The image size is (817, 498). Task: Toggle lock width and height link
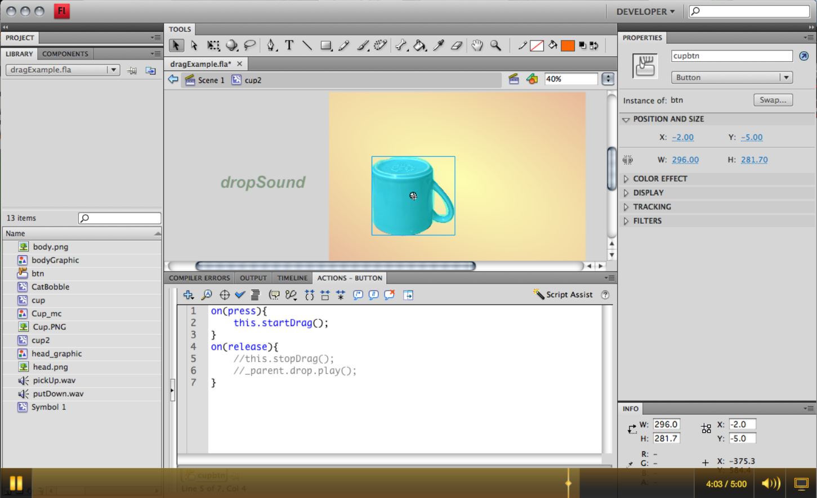point(628,160)
